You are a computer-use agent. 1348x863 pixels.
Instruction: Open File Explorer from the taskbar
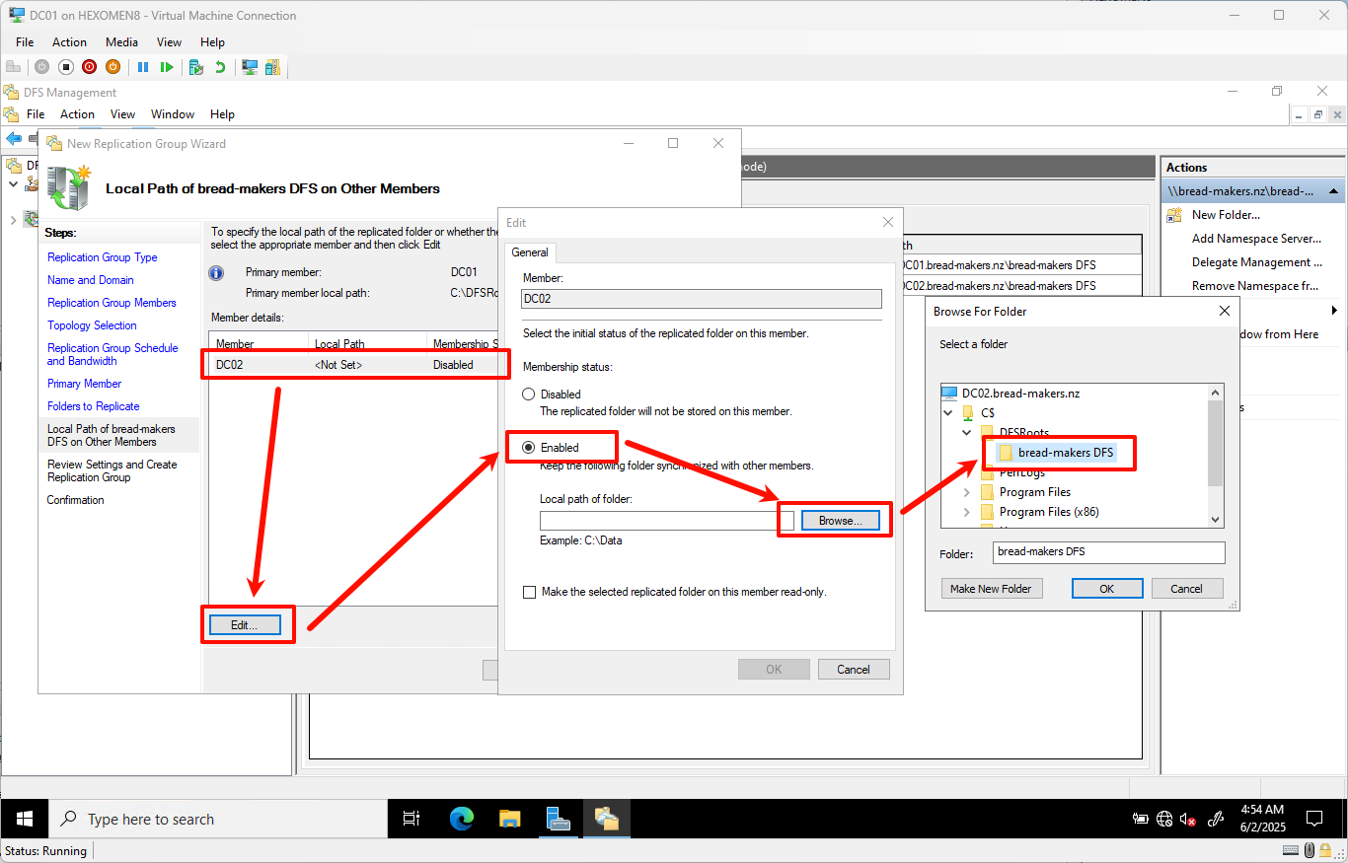click(x=509, y=819)
